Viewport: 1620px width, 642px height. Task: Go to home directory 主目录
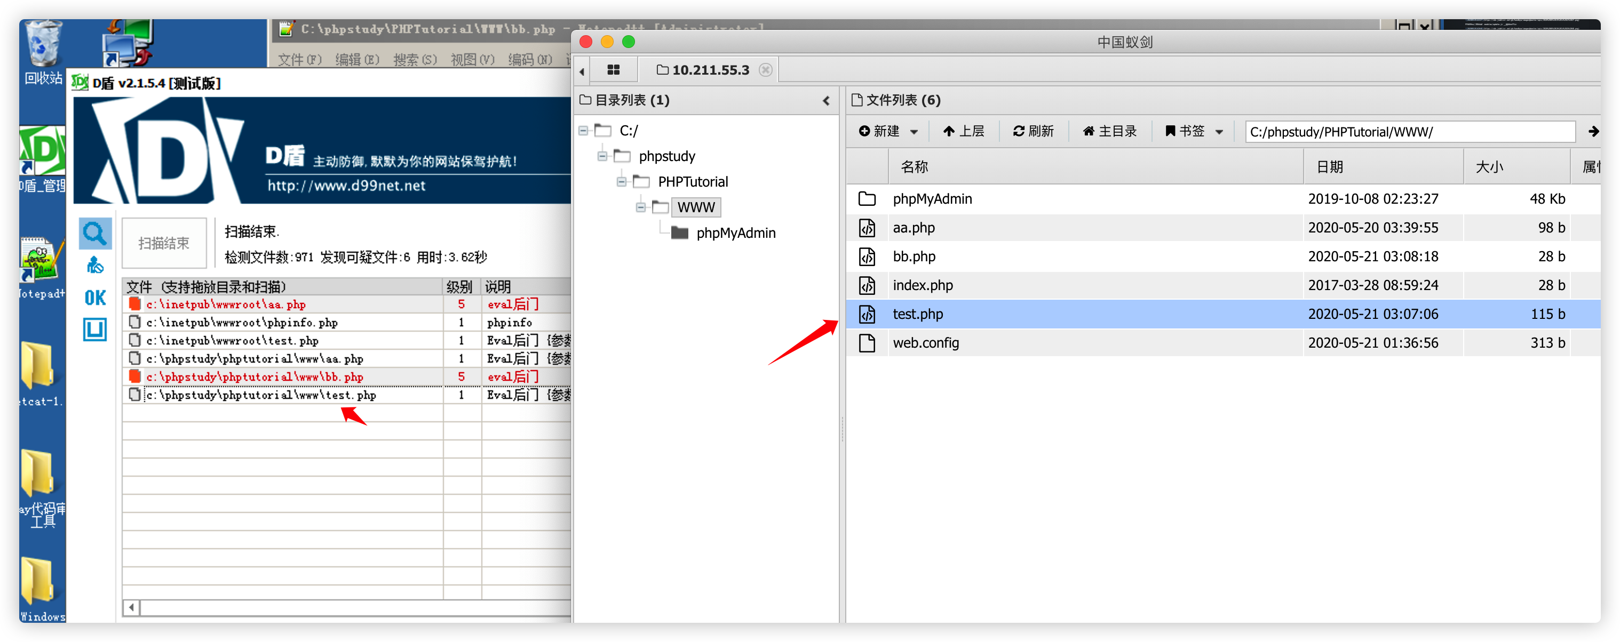[x=1110, y=131]
